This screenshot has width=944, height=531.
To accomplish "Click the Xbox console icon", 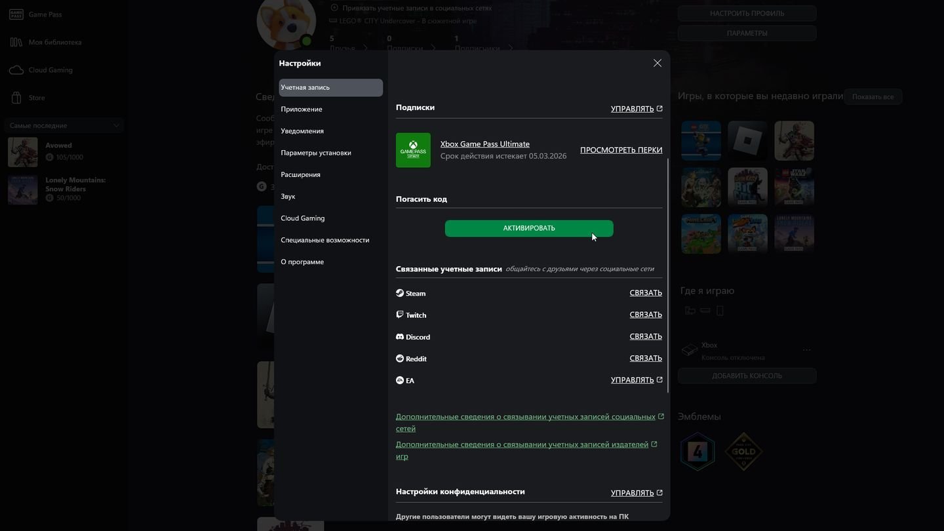I will coord(689,351).
